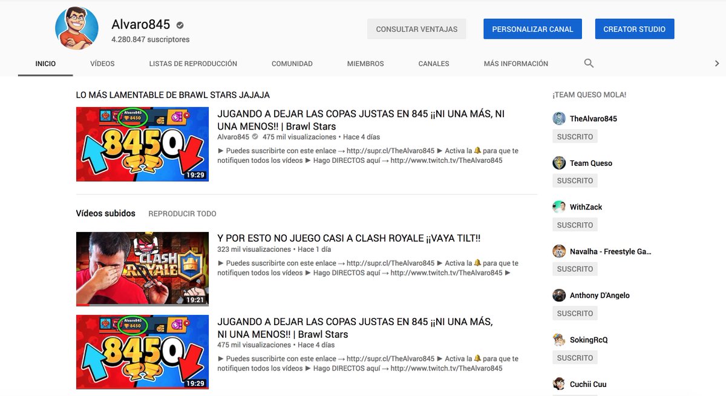
Task: Switch to the INICIO tab
Action: pyautogui.click(x=45, y=64)
